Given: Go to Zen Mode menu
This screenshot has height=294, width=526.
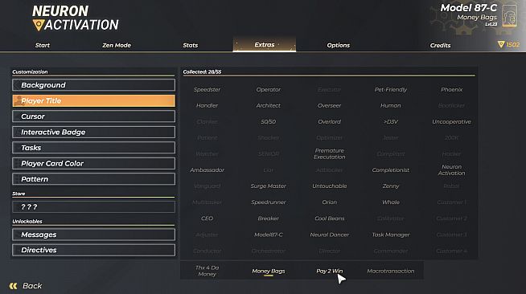Looking at the screenshot, I should pyautogui.click(x=117, y=45).
